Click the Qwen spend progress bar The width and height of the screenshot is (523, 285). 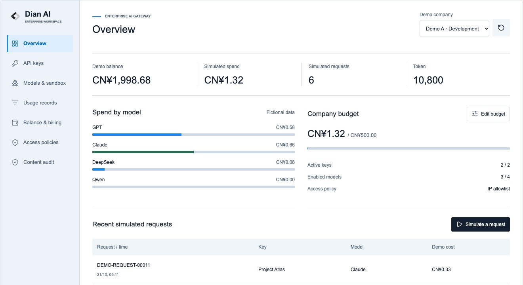coord(193,187)
